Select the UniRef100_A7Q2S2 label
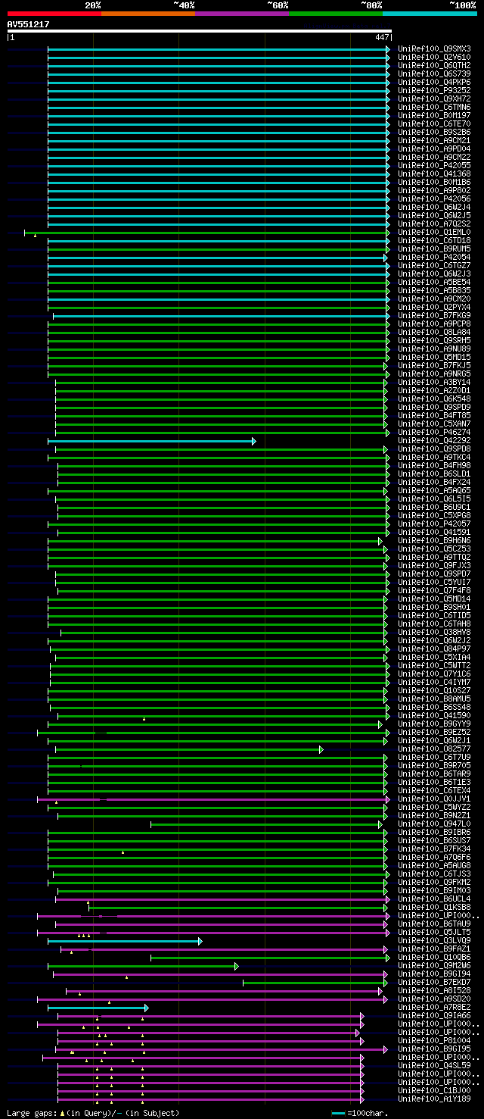 click(434, 223)
